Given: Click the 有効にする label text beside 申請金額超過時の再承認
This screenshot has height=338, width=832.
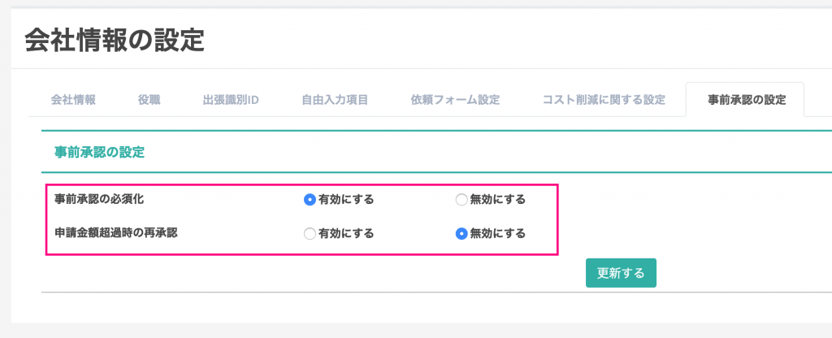Looking at the screenshot, I should (x=346, y=234).
